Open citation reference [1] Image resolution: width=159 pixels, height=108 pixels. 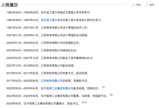pyautogui.click(x=103, y=87)
